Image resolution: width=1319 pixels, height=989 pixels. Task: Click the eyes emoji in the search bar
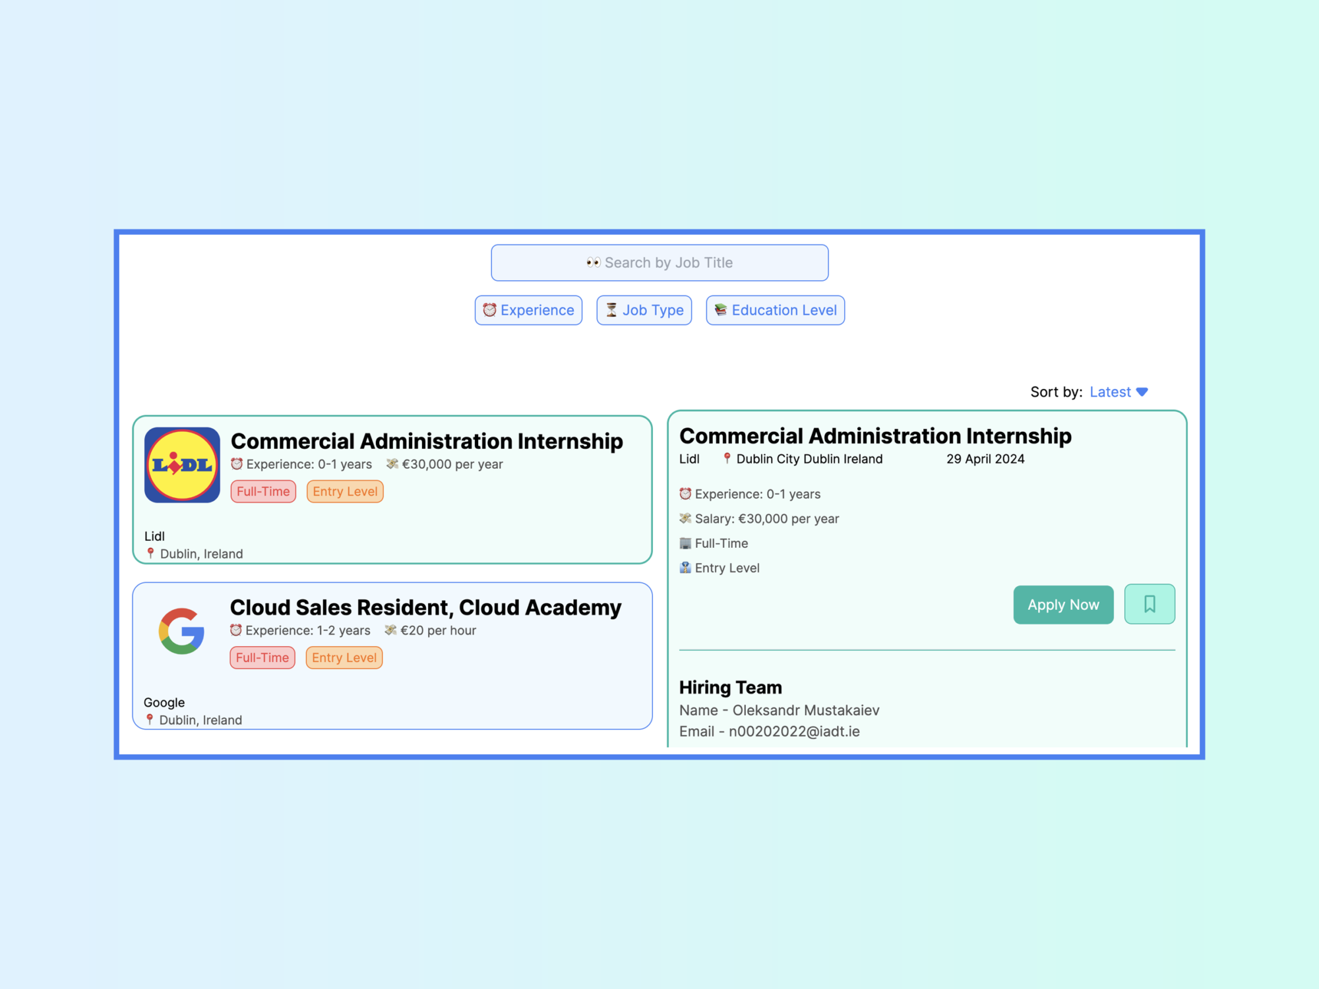click(x=593, y=262)
